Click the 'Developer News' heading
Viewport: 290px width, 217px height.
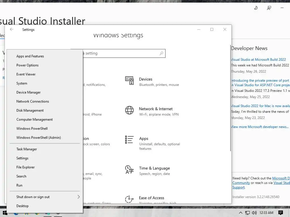[x=249, y=48]
